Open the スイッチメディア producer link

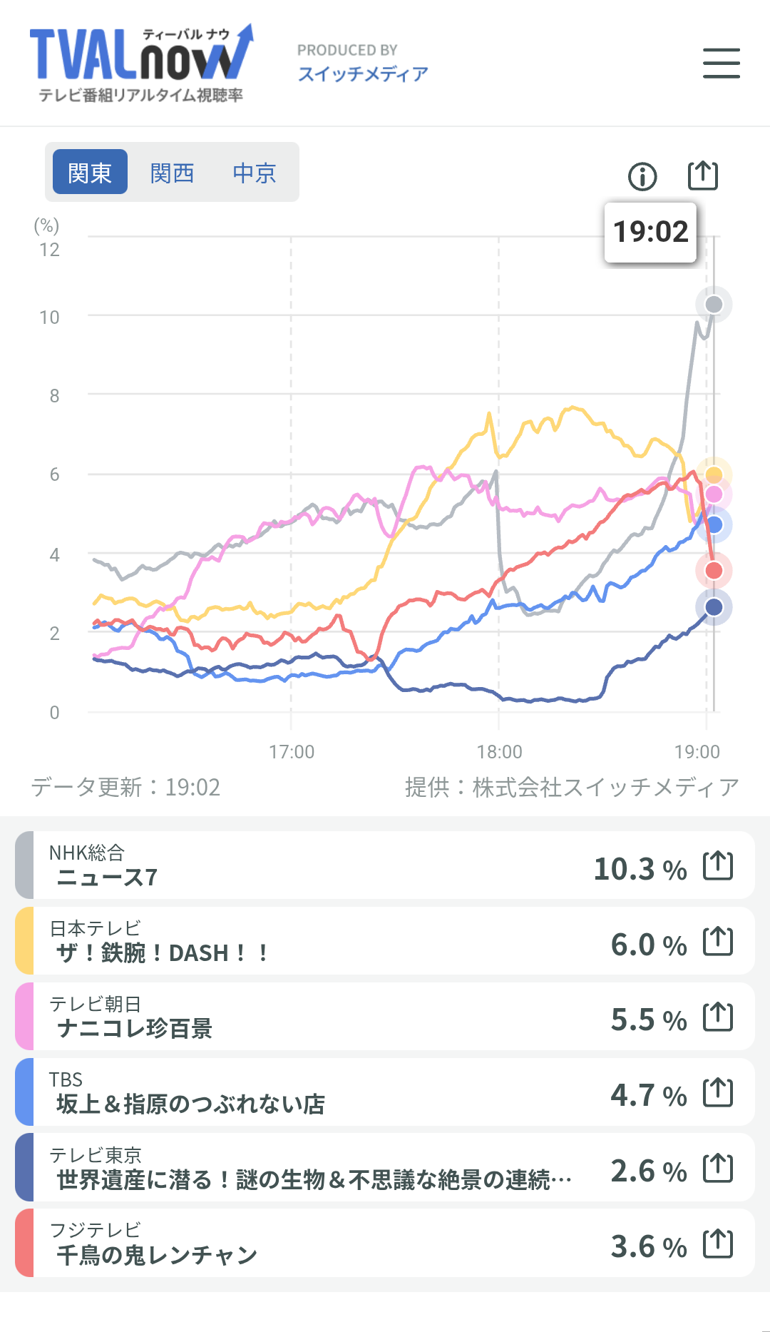(363, 73)
